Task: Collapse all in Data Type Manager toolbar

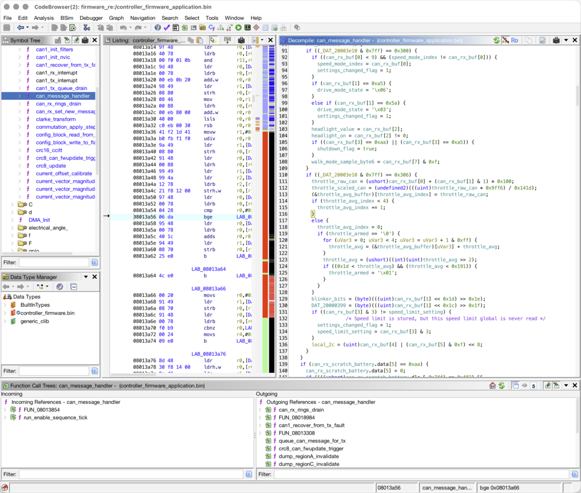Action: click(x=74, y=286)
